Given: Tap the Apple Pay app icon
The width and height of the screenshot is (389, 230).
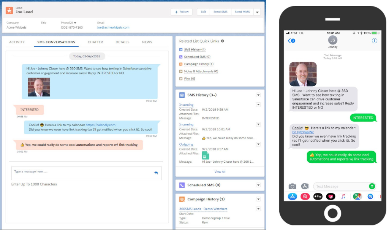Looking at the screenshot, I should click(x=318, y=197).
